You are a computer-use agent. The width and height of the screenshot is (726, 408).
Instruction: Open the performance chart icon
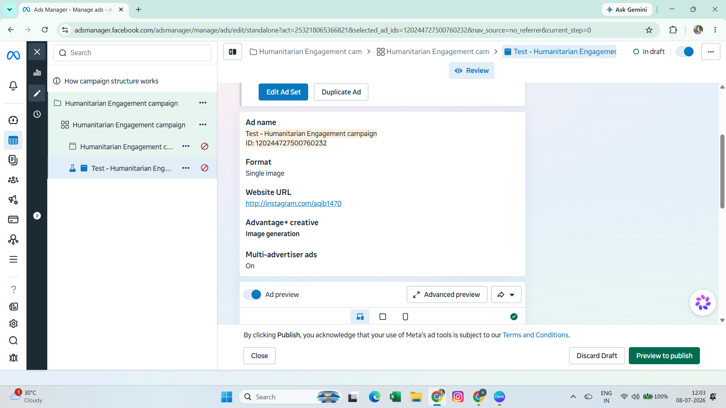point(37,73)
